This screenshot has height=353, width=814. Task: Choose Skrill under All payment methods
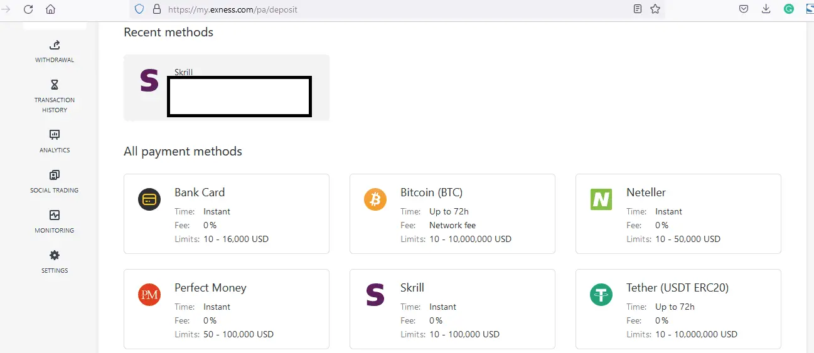(x=452, y=309)
